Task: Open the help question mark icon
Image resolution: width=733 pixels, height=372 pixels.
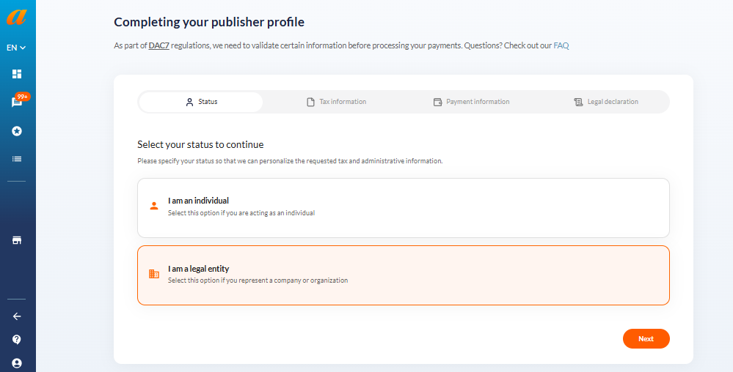Action: click(17, 339)
